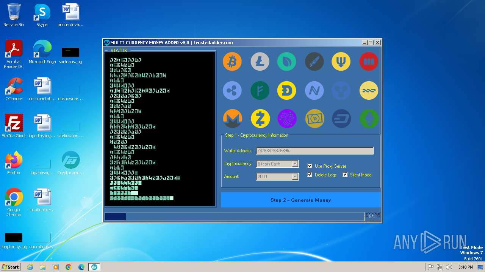Pick the yellow Primecoin Psi icon
Viewport: 485px width, 272px height.
pos(341,62)
